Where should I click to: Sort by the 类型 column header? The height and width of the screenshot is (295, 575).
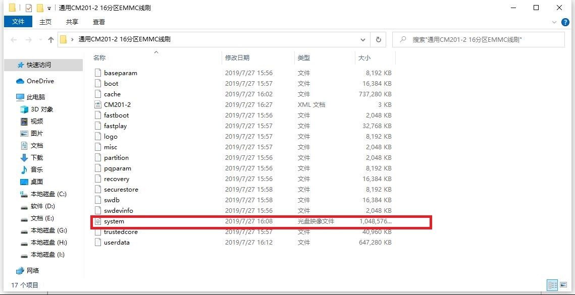304,57
